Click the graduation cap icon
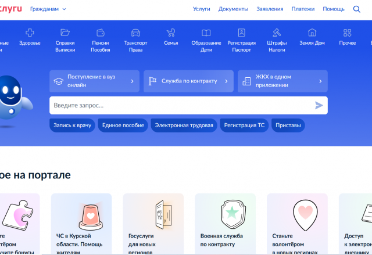The height and width of the screenshot is (255, 372). tap(58, 81)
